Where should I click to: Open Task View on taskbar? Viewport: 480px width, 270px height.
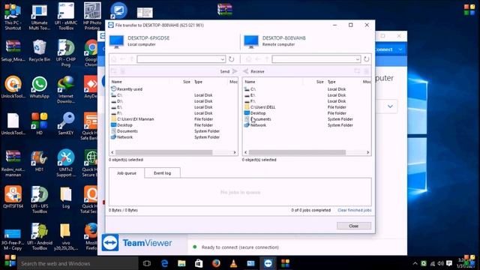pyautogui.click(x=147, y=263)
